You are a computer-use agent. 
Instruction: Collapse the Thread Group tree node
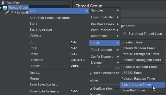coord(1,8)
